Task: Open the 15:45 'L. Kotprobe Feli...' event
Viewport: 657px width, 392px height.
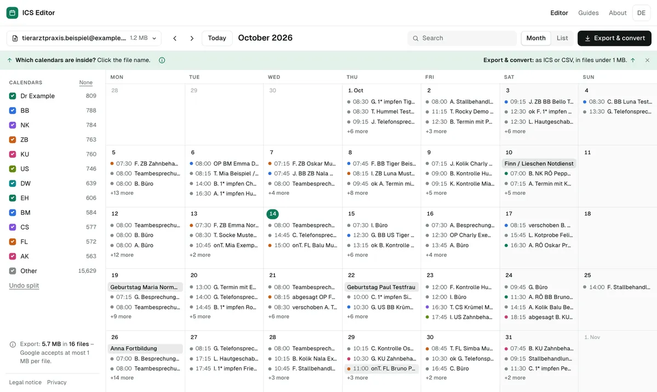Action: [x=539, y=235]
